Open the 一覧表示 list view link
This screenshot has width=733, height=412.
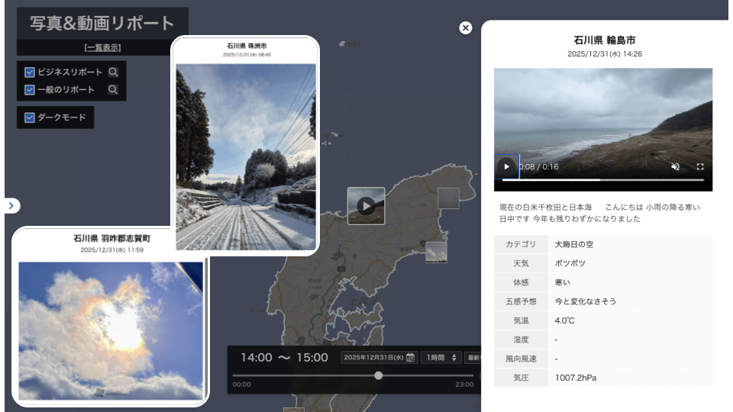[x=102, y=47]
